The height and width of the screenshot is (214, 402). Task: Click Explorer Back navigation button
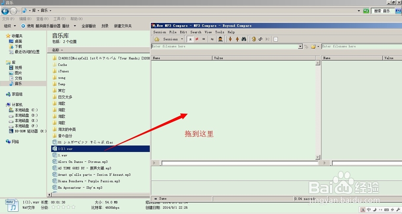click(x=5, y=11)
